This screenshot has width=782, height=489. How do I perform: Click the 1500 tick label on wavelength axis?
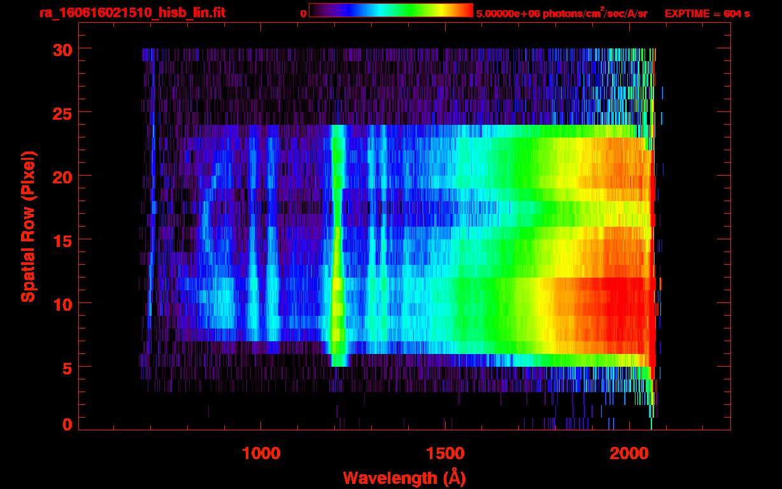point(444,453)
